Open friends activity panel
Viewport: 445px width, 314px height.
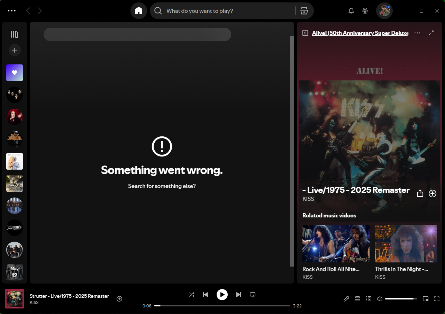click(x=365, y=11)
